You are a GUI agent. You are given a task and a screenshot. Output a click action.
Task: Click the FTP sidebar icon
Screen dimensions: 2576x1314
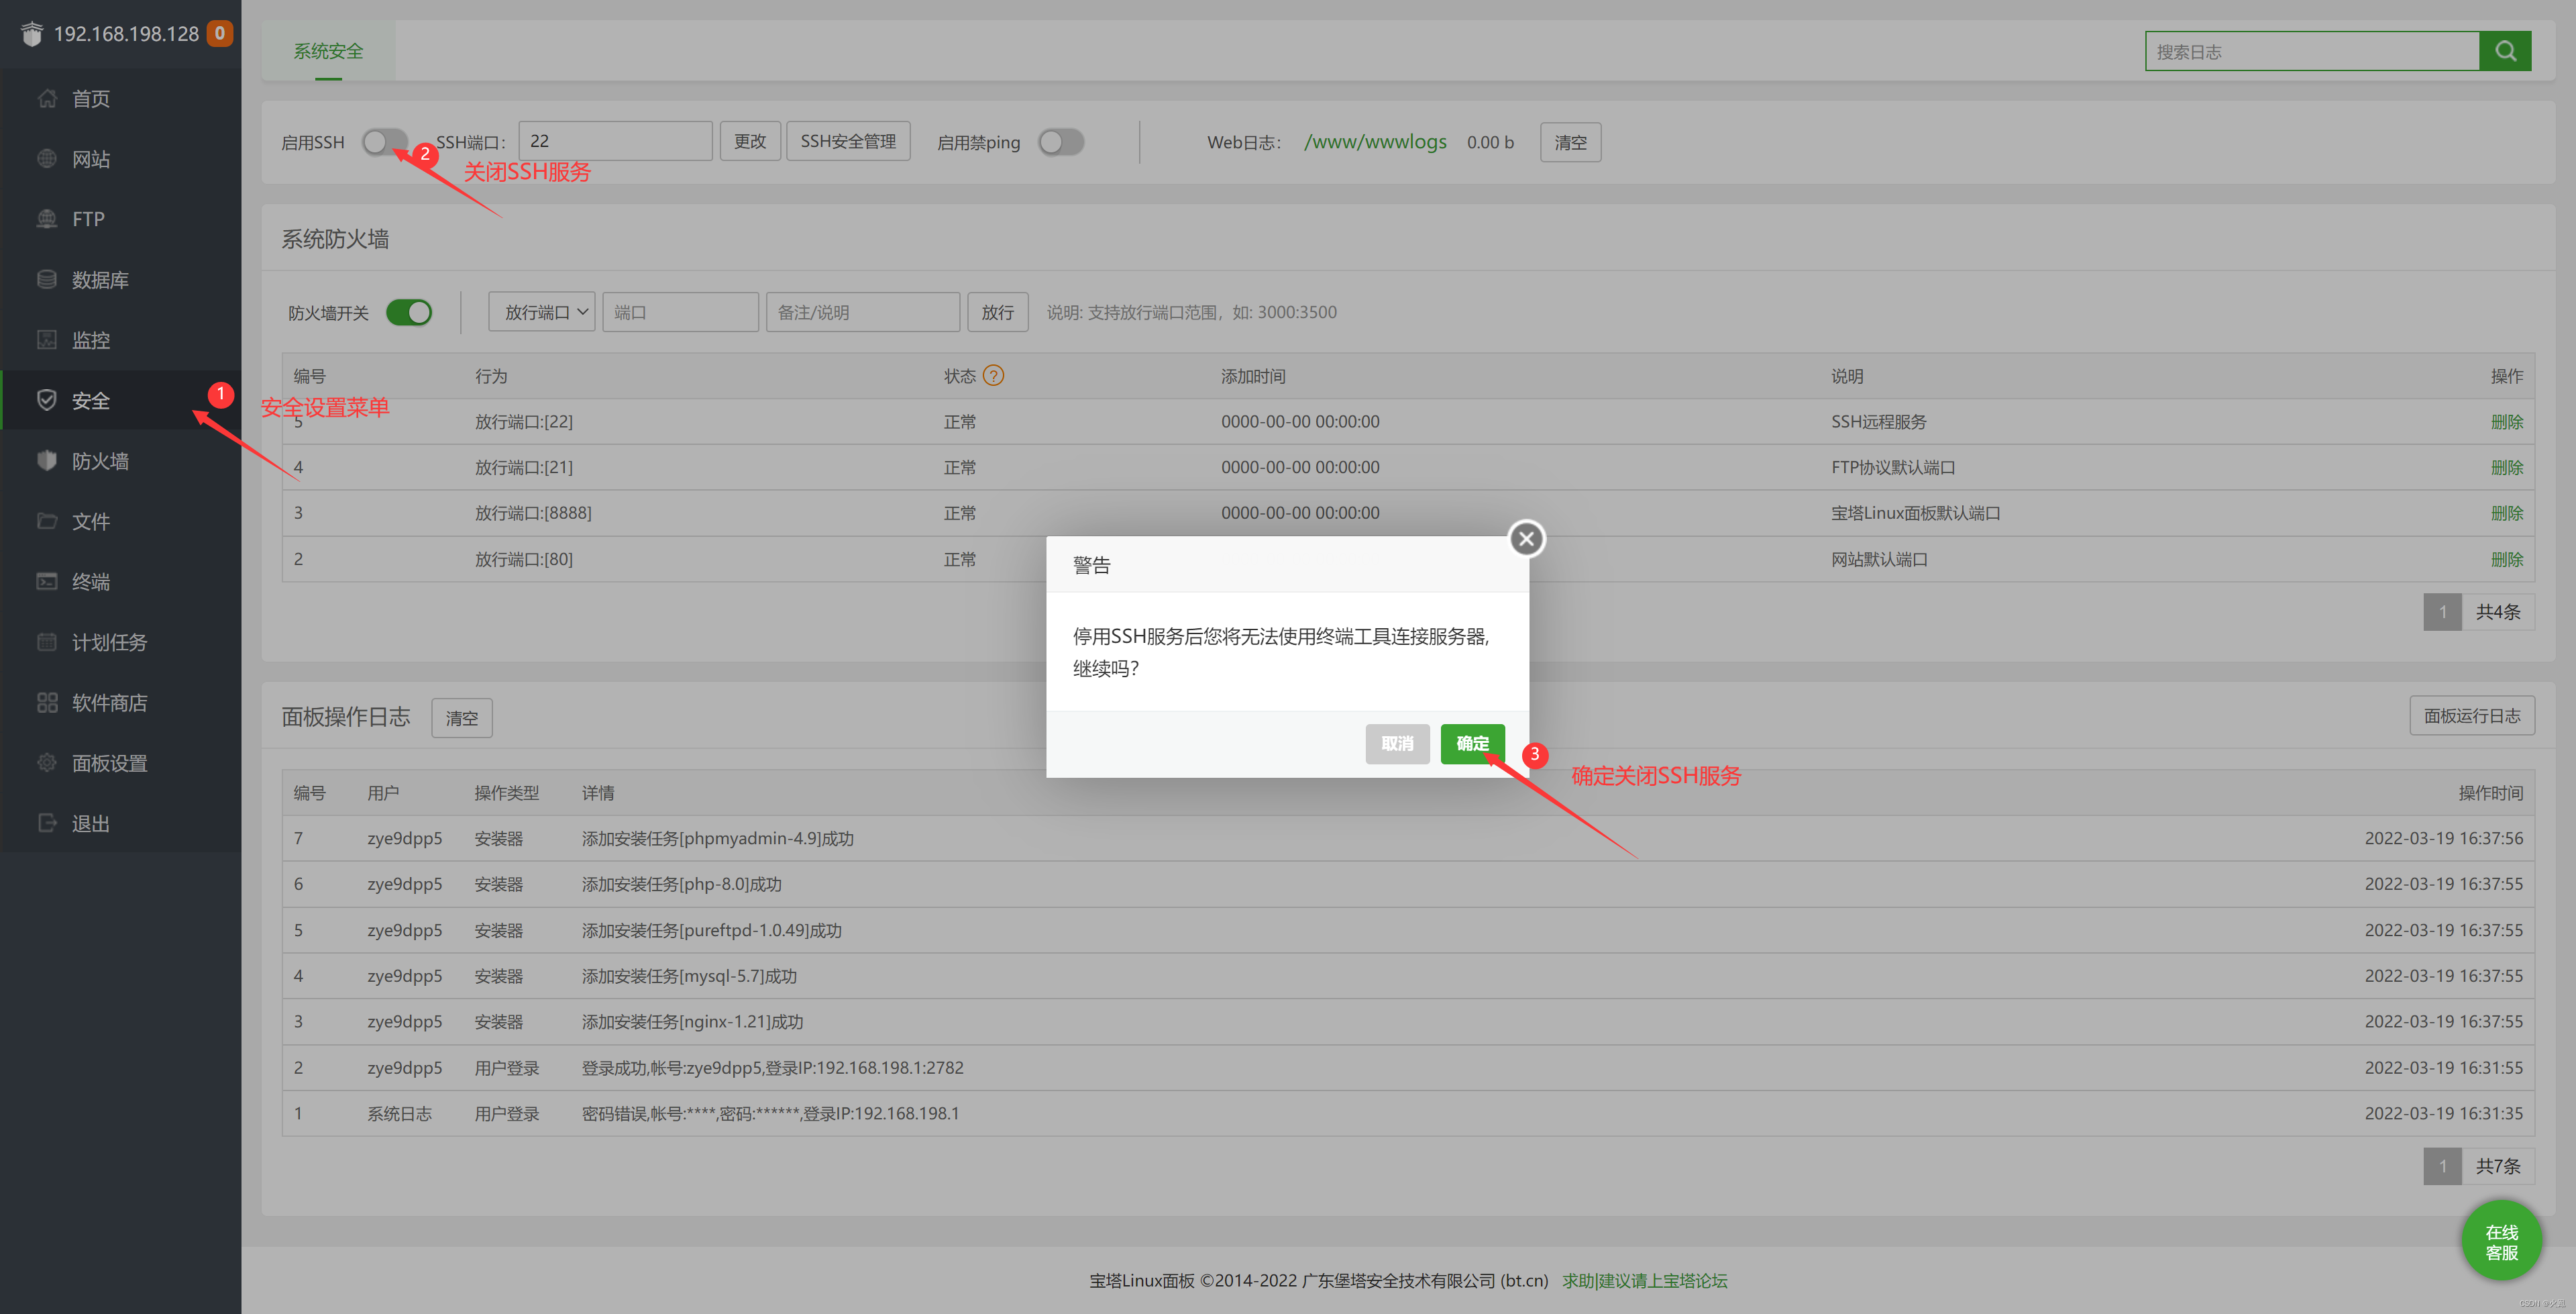pos(47,218)
